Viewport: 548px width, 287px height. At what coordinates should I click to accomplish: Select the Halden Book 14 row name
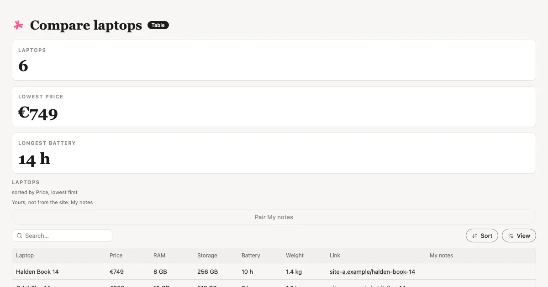coord(37,272)
